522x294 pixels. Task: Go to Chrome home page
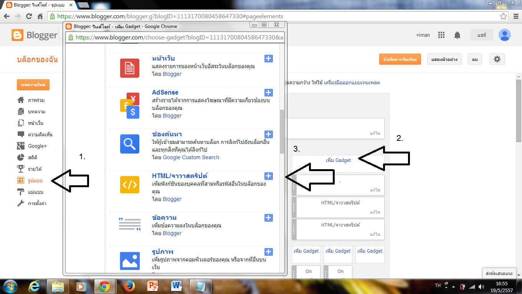(40, 16)
